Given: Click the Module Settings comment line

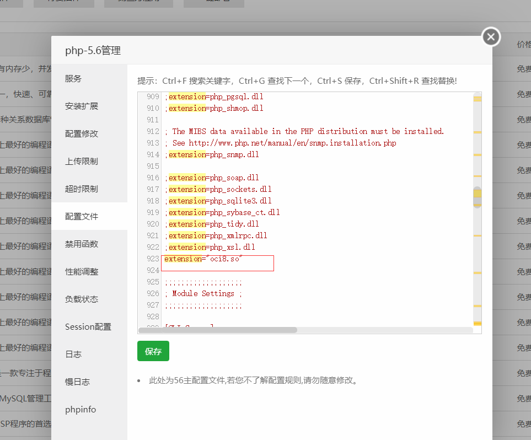Looking at the screenshot, I should [203, 293].
